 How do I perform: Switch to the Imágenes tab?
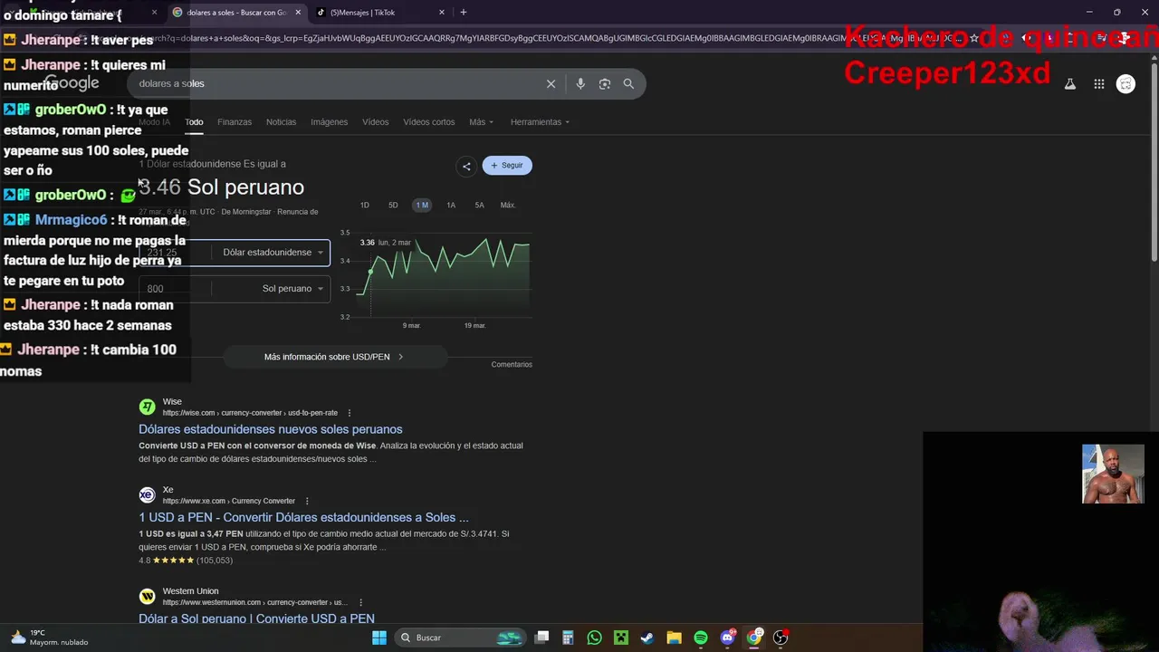330,122
